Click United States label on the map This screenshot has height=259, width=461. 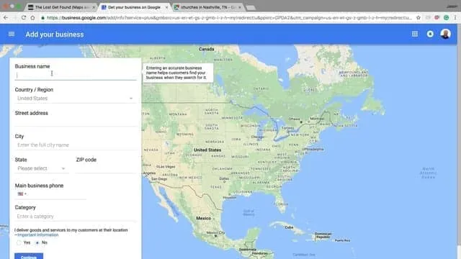click(x=207, y=150)
